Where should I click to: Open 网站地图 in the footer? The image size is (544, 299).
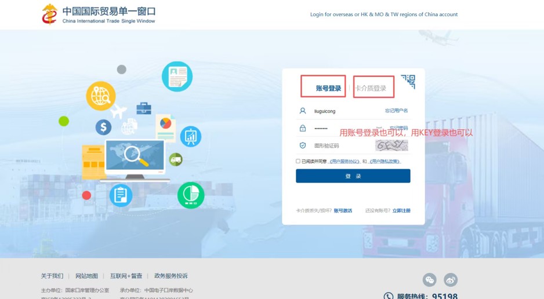pos(87,276)
